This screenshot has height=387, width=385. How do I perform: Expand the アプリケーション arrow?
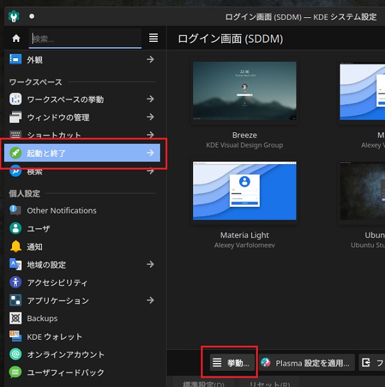151,300
